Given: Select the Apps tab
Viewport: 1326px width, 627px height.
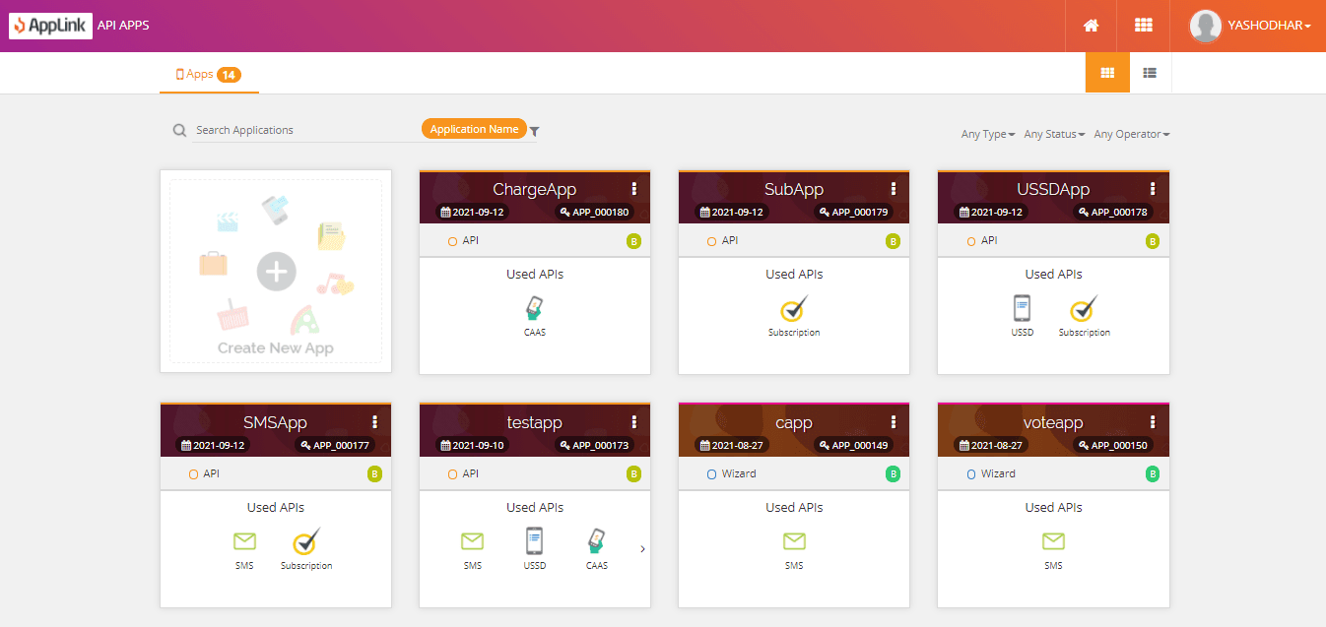Looking at the screenshot, I should point(209,74).
